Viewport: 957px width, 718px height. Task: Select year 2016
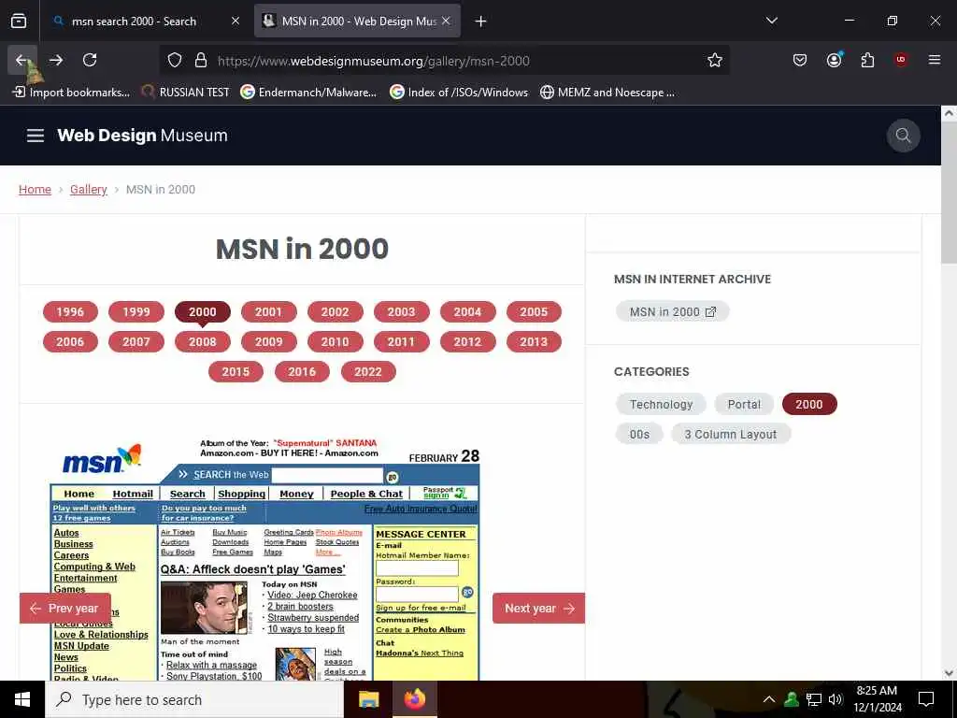point(302,372)
